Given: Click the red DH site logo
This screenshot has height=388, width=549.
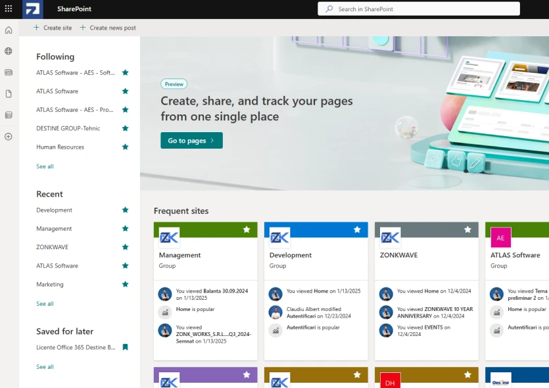Looking at the screenshot, I should click(x=391, y=380).
